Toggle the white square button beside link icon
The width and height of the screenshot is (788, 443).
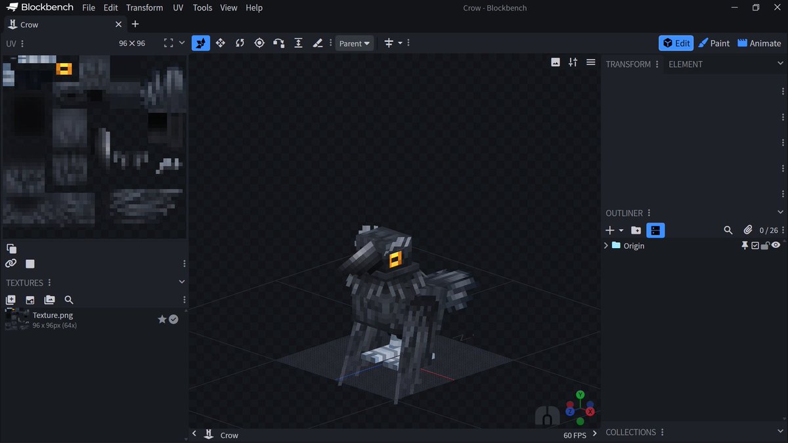(30, 264)
